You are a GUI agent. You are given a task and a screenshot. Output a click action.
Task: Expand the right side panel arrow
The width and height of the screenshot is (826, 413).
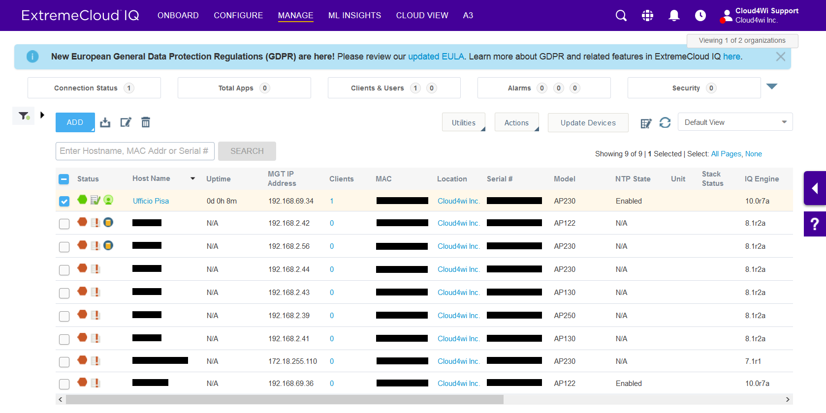coord(815,188)
